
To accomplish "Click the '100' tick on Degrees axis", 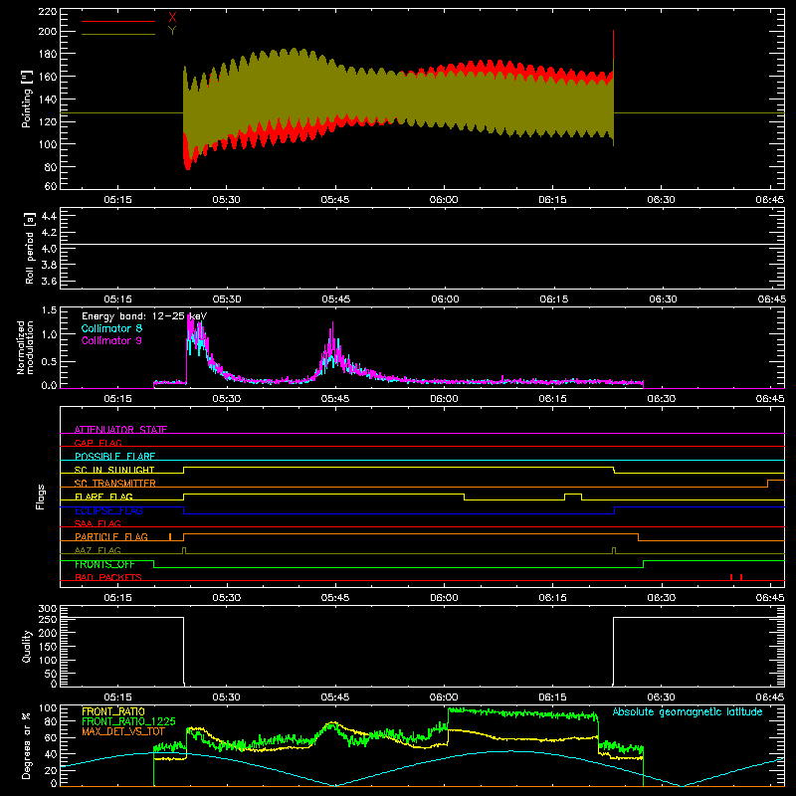I will coord(48,708).
